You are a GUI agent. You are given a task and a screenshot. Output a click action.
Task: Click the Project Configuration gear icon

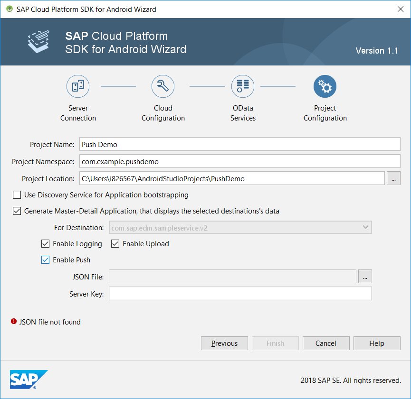(325, 86)
